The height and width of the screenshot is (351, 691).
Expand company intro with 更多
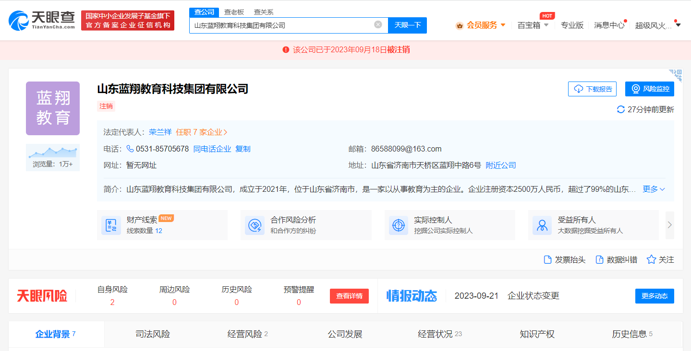coord(654,189)
